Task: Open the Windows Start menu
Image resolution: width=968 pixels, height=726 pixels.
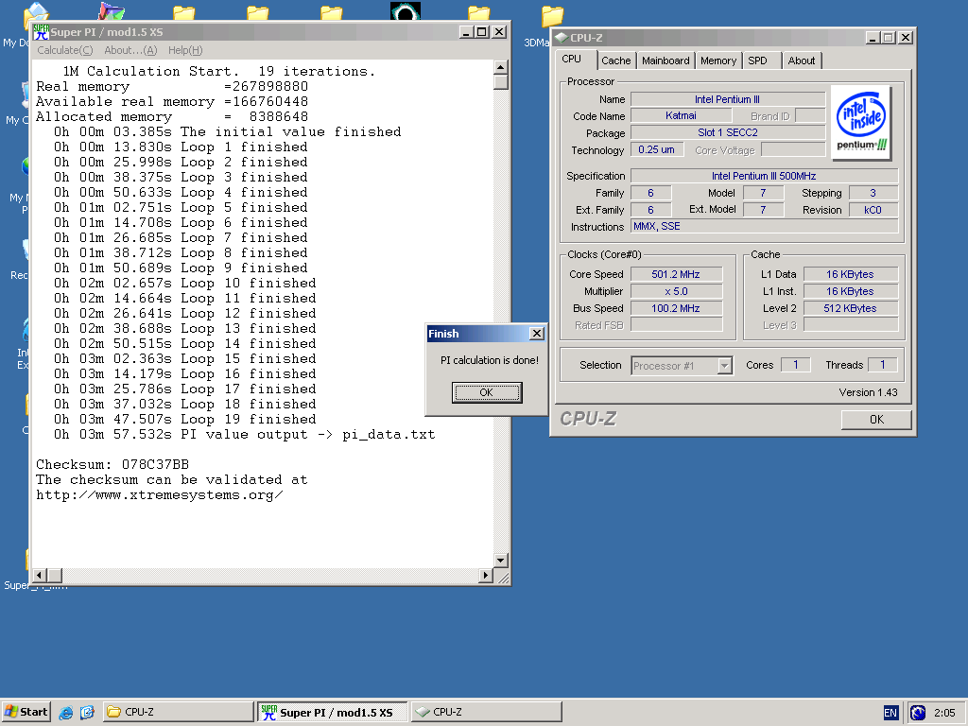Action: pos(26,712)
